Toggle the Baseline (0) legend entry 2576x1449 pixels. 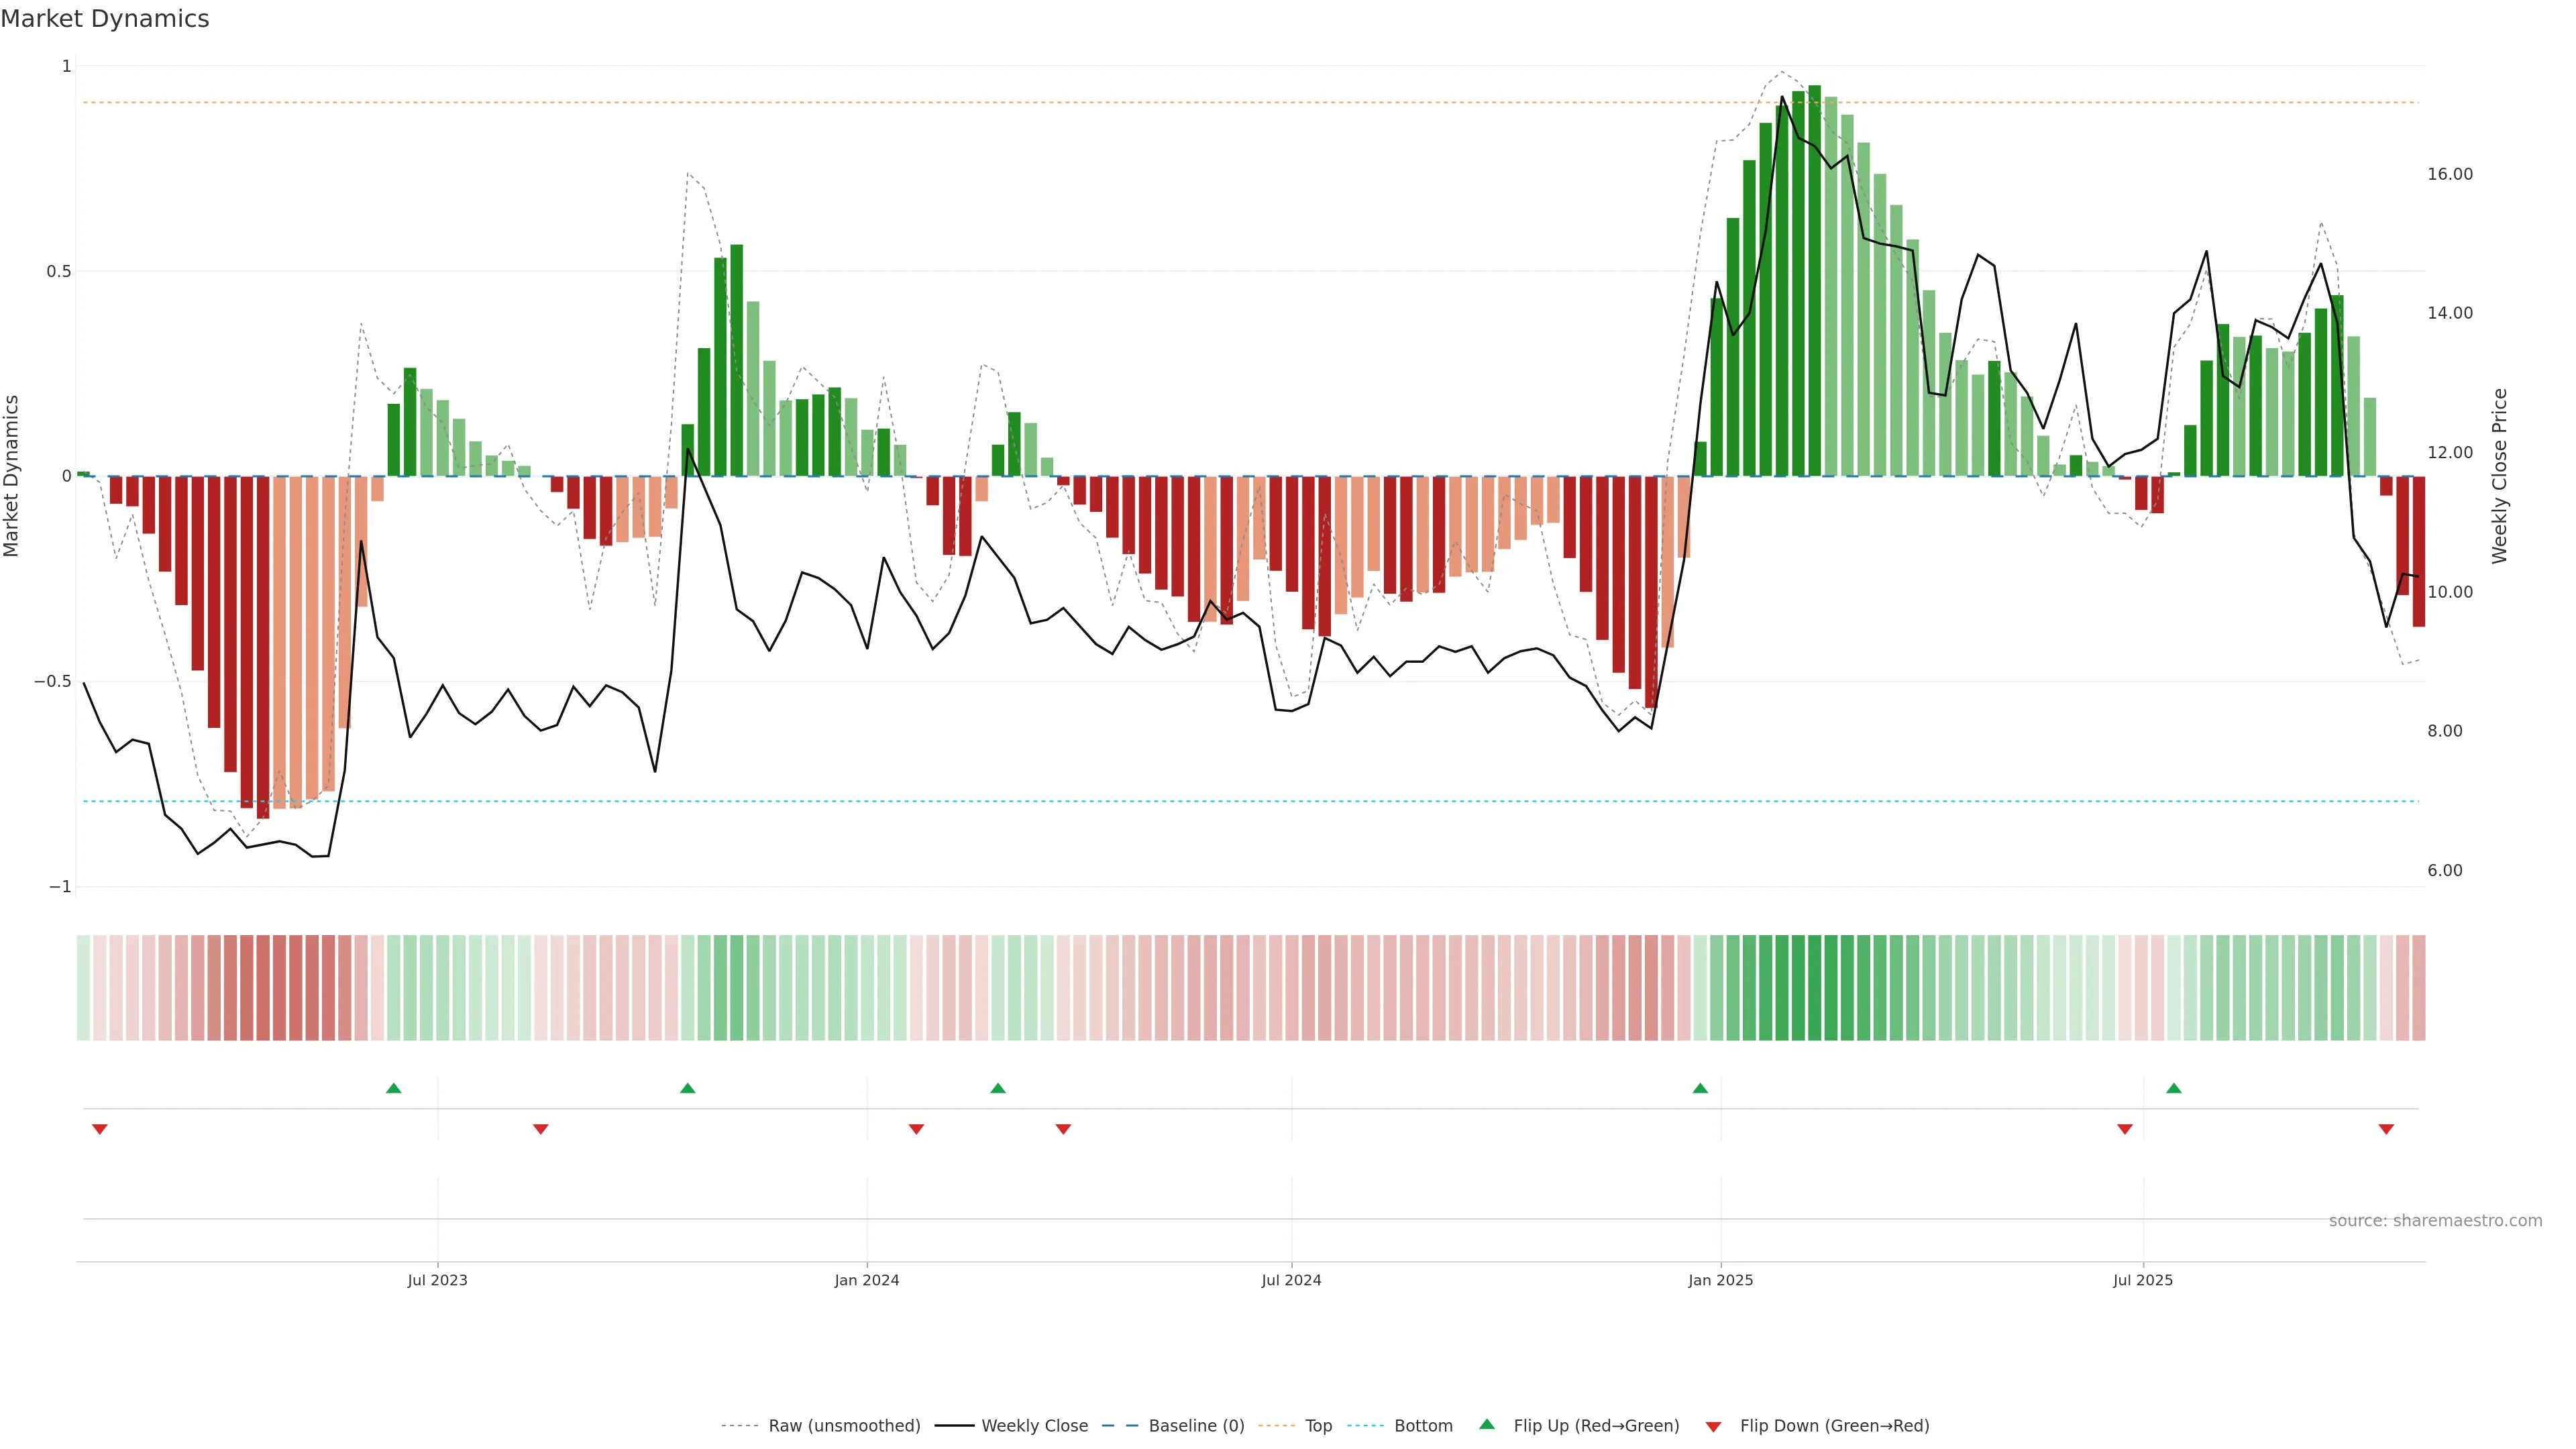(x=1196, y=1426)
